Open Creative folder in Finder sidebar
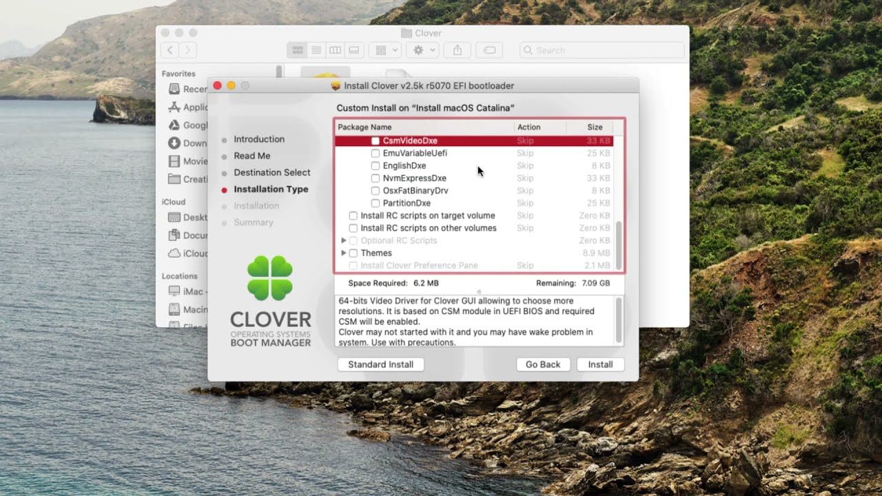Viewport: 882px width, 496px height. pyautogui.click(x=187, y=178)
